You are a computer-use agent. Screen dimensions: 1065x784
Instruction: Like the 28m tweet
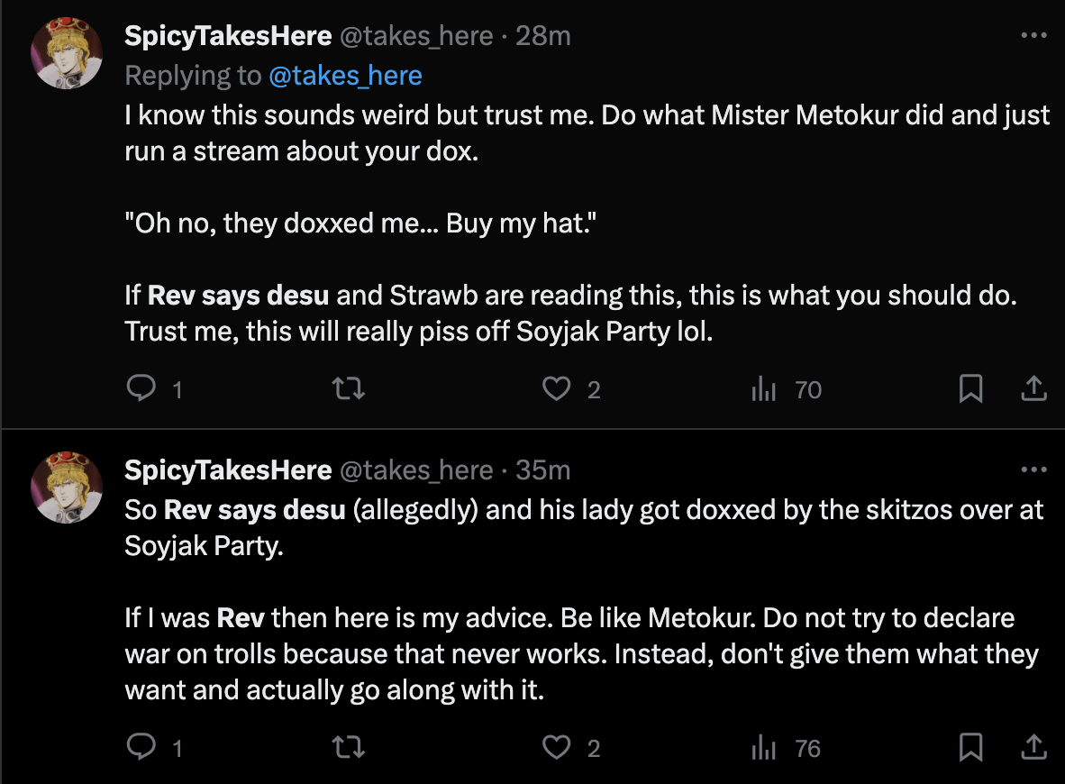click(557, 388)
